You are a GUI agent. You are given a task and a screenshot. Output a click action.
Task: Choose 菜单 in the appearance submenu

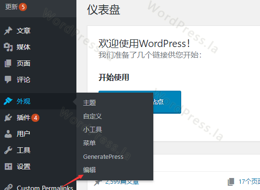89,143
